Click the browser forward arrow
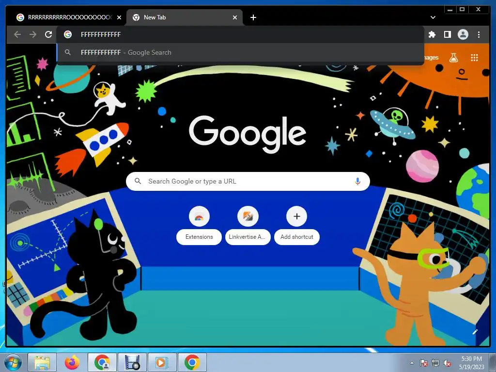This screenshot has width=496, height=372. (x=33, y=34)
